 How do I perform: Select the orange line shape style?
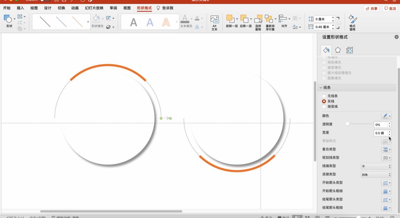click(77, 22)
